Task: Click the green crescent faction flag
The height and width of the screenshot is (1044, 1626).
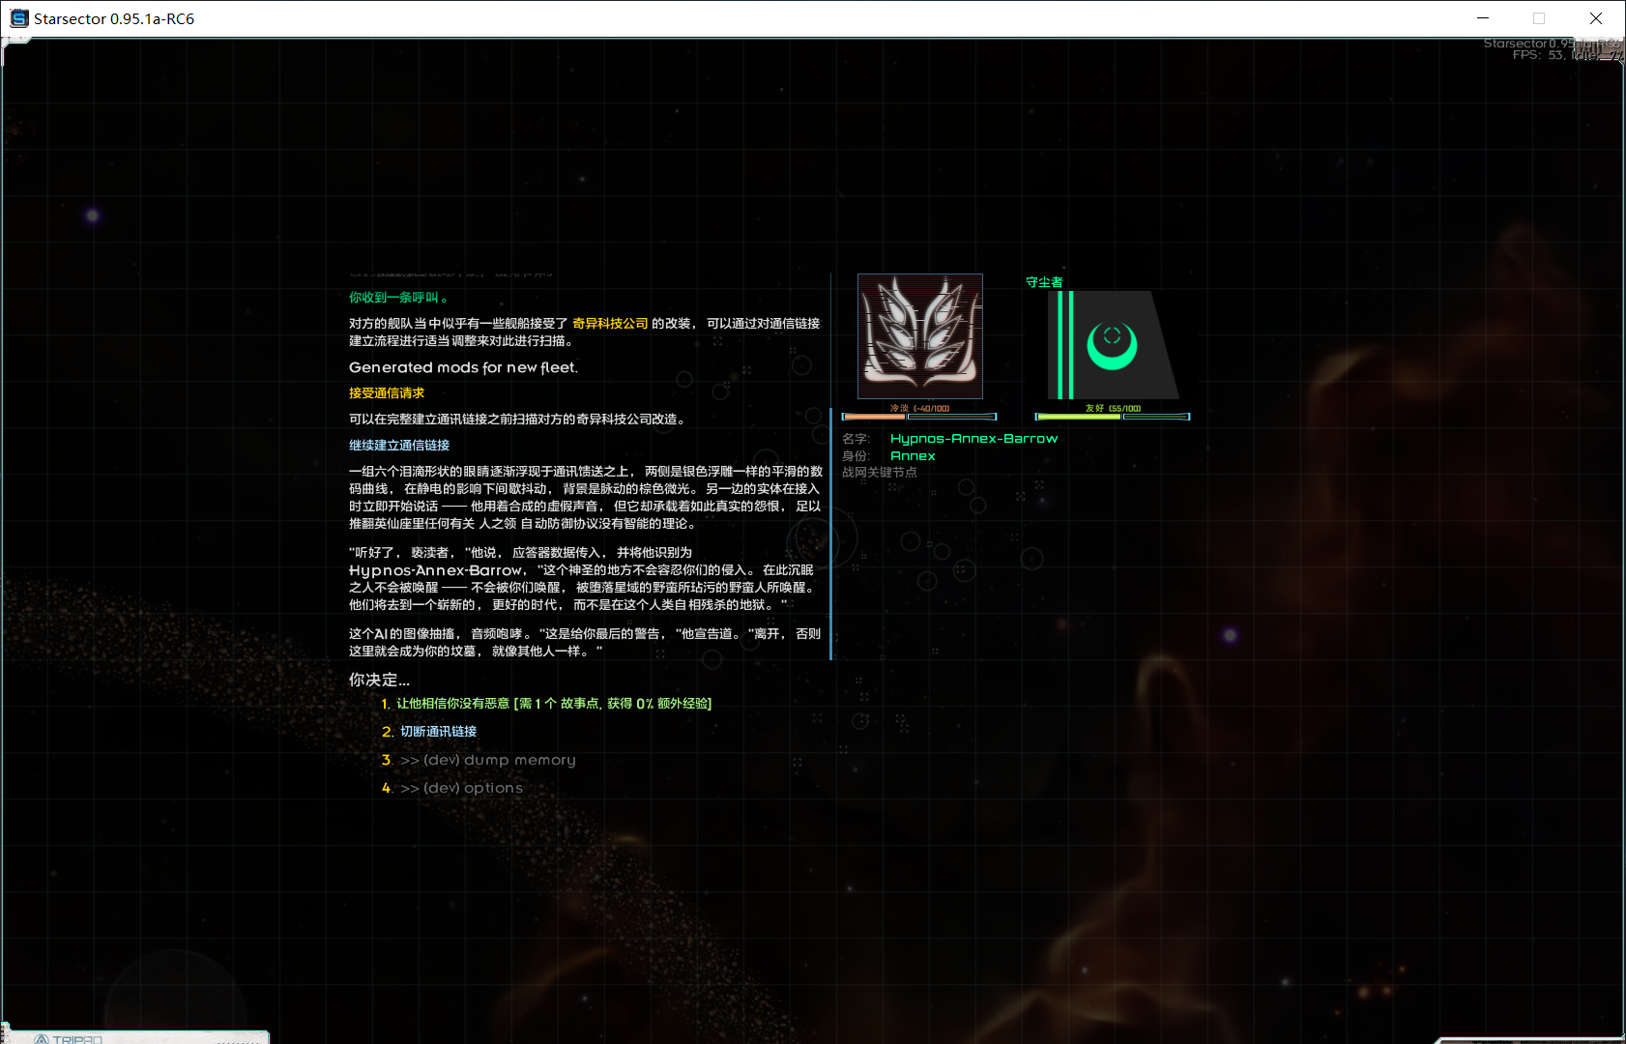Action: pyautogui.click(x=1113, y=345)
